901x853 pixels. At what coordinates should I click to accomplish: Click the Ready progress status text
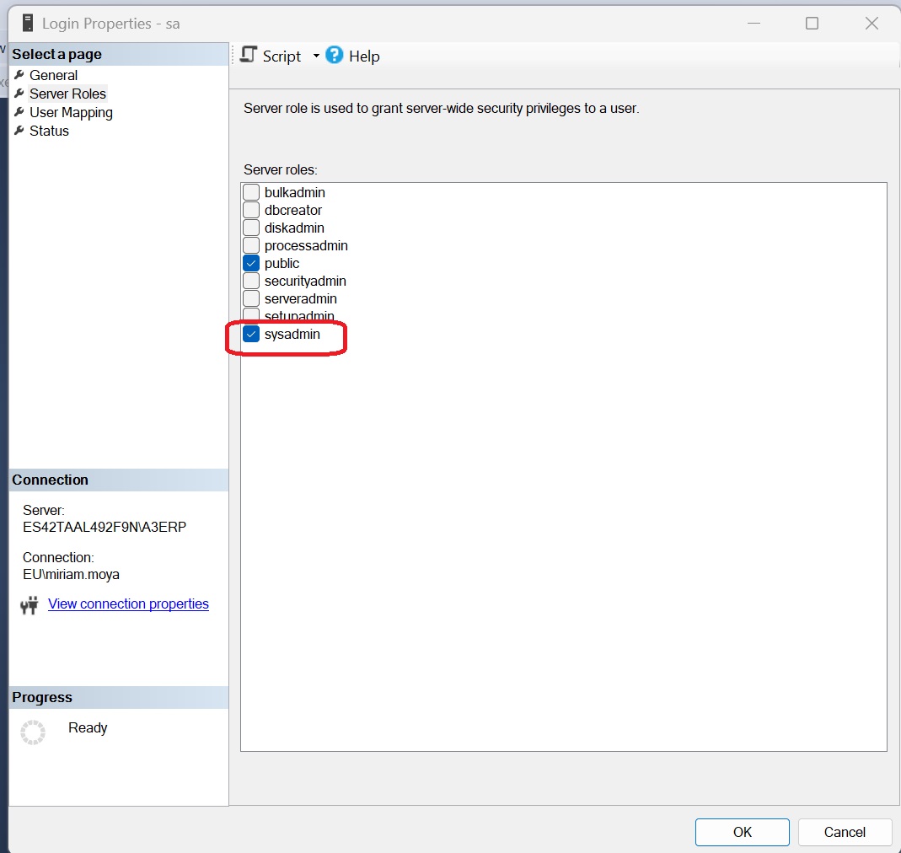point(88,727)
